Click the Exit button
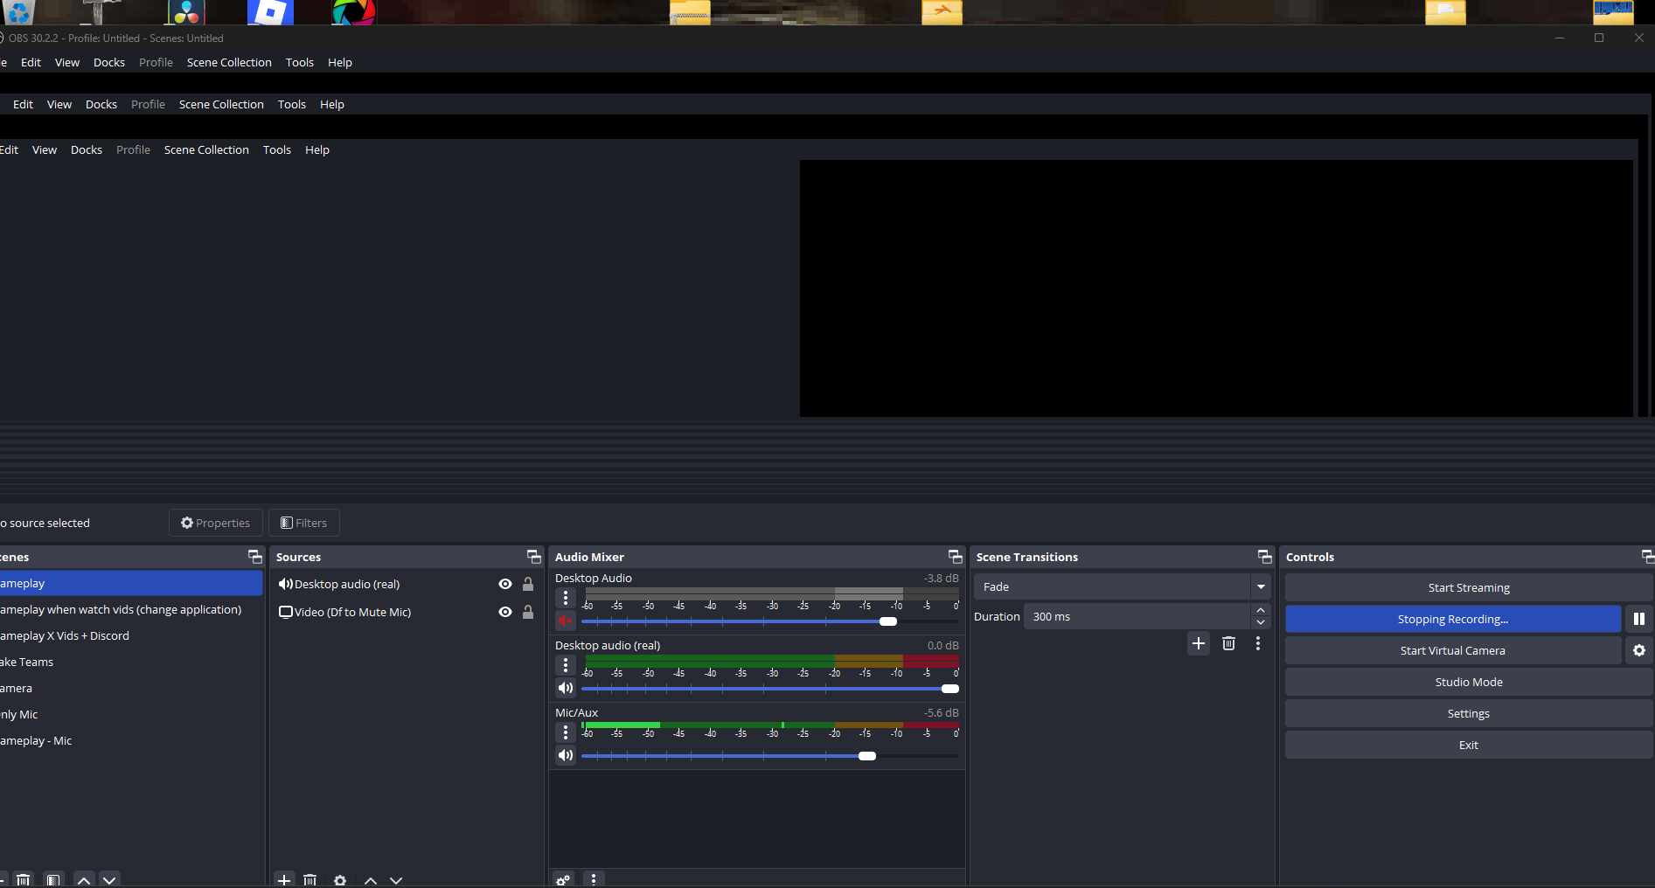The height and width of the screenshot is (888, 1655). (x=1469, y=745)
